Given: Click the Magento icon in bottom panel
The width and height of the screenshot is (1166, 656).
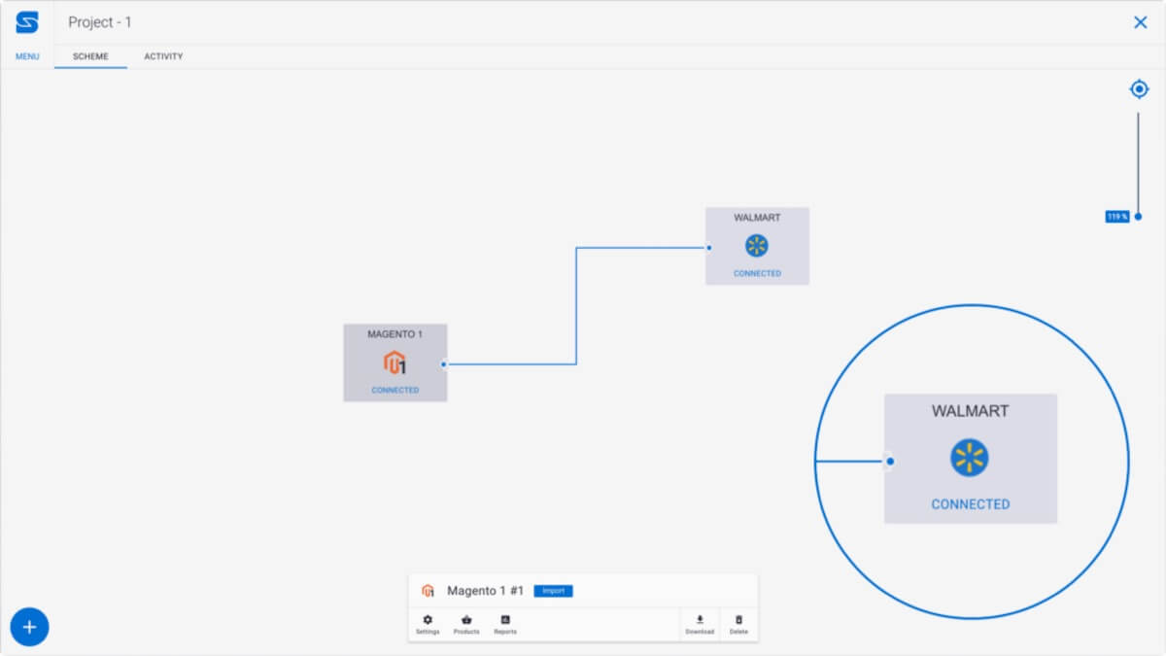Looking at the screenshot, I should (x=428, y=591).
